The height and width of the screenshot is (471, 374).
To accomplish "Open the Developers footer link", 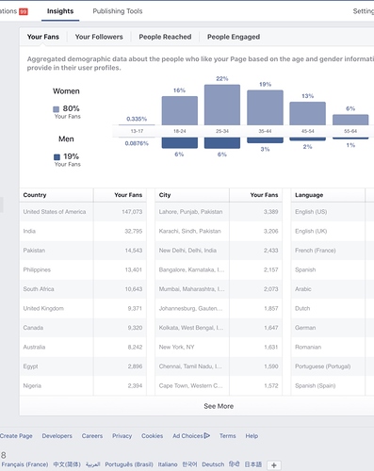I will 57,436.
